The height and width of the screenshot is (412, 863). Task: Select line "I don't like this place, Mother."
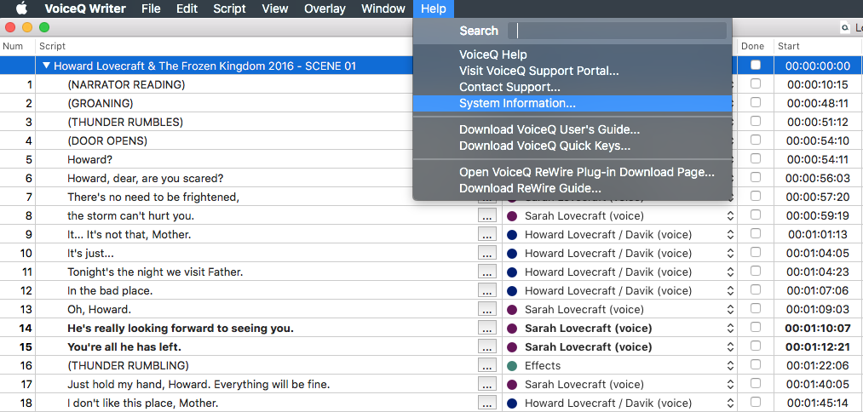pyautogui.click(x=143, y=403)
